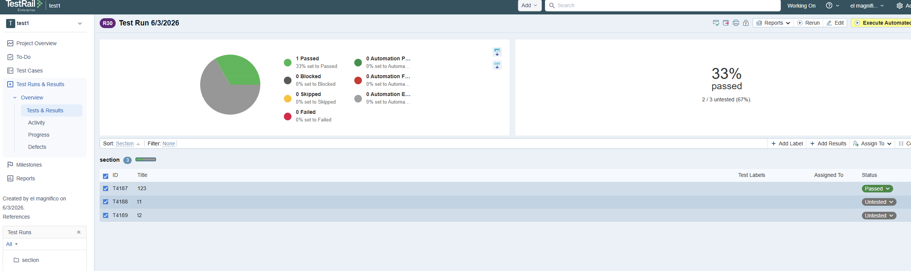This screenshot has width=911, height=271.
Task: Open the el magnifi... user menu
Action: pyautogui.click(x=867, y=6)
